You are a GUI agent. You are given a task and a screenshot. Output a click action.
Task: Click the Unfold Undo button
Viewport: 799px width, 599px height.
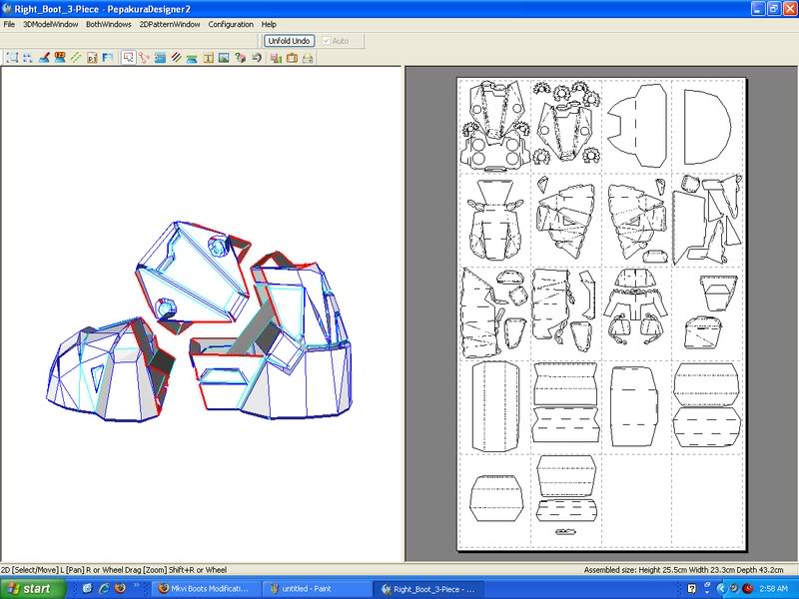289,41
